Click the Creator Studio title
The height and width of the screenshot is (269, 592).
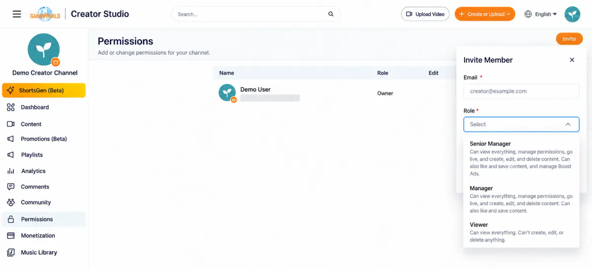[100, 14]
